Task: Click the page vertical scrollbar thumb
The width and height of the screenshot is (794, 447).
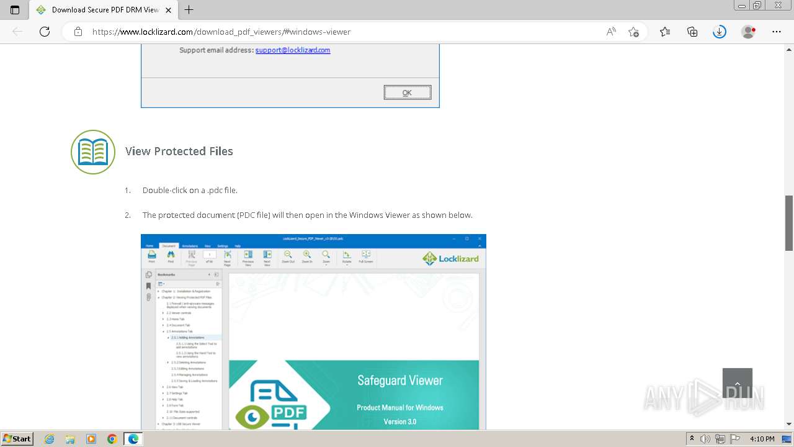Action: (x=789, y=223)
